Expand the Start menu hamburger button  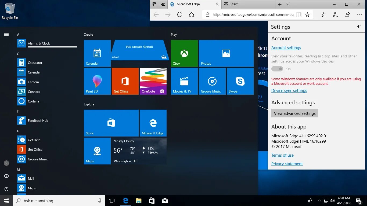coord(6,34)
